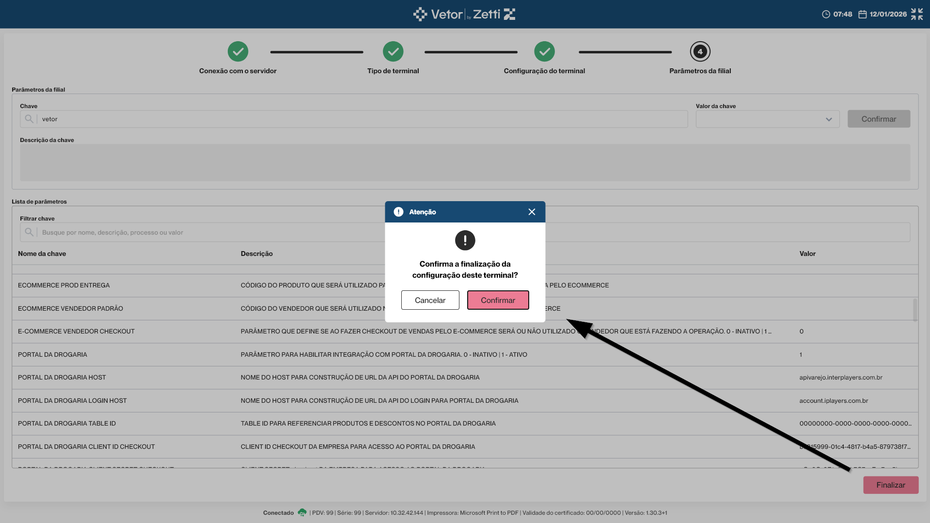Click the parameter list vertical scrollbar

(915, 310)
